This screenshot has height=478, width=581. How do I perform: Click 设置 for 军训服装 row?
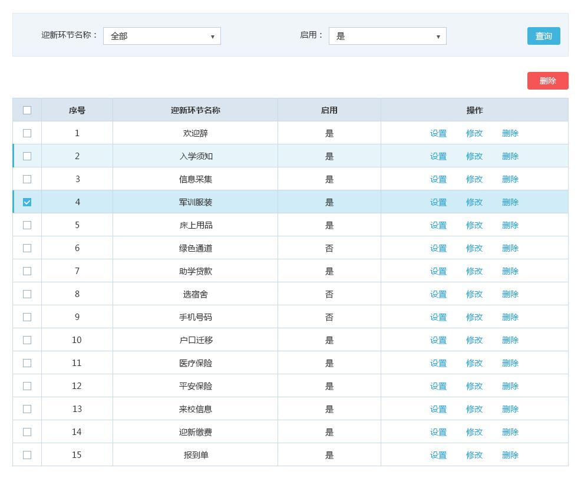pyautogui.click(x=438, y=202)
